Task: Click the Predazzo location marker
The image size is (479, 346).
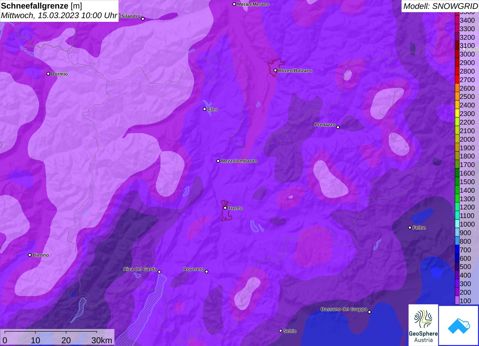Action: [x=338, y=127]
